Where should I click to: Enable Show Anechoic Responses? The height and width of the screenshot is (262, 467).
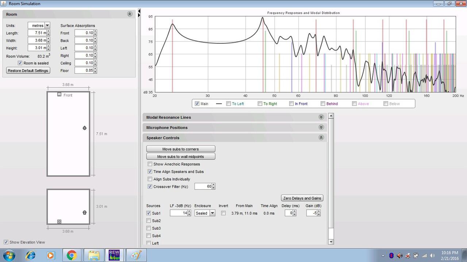150,164
